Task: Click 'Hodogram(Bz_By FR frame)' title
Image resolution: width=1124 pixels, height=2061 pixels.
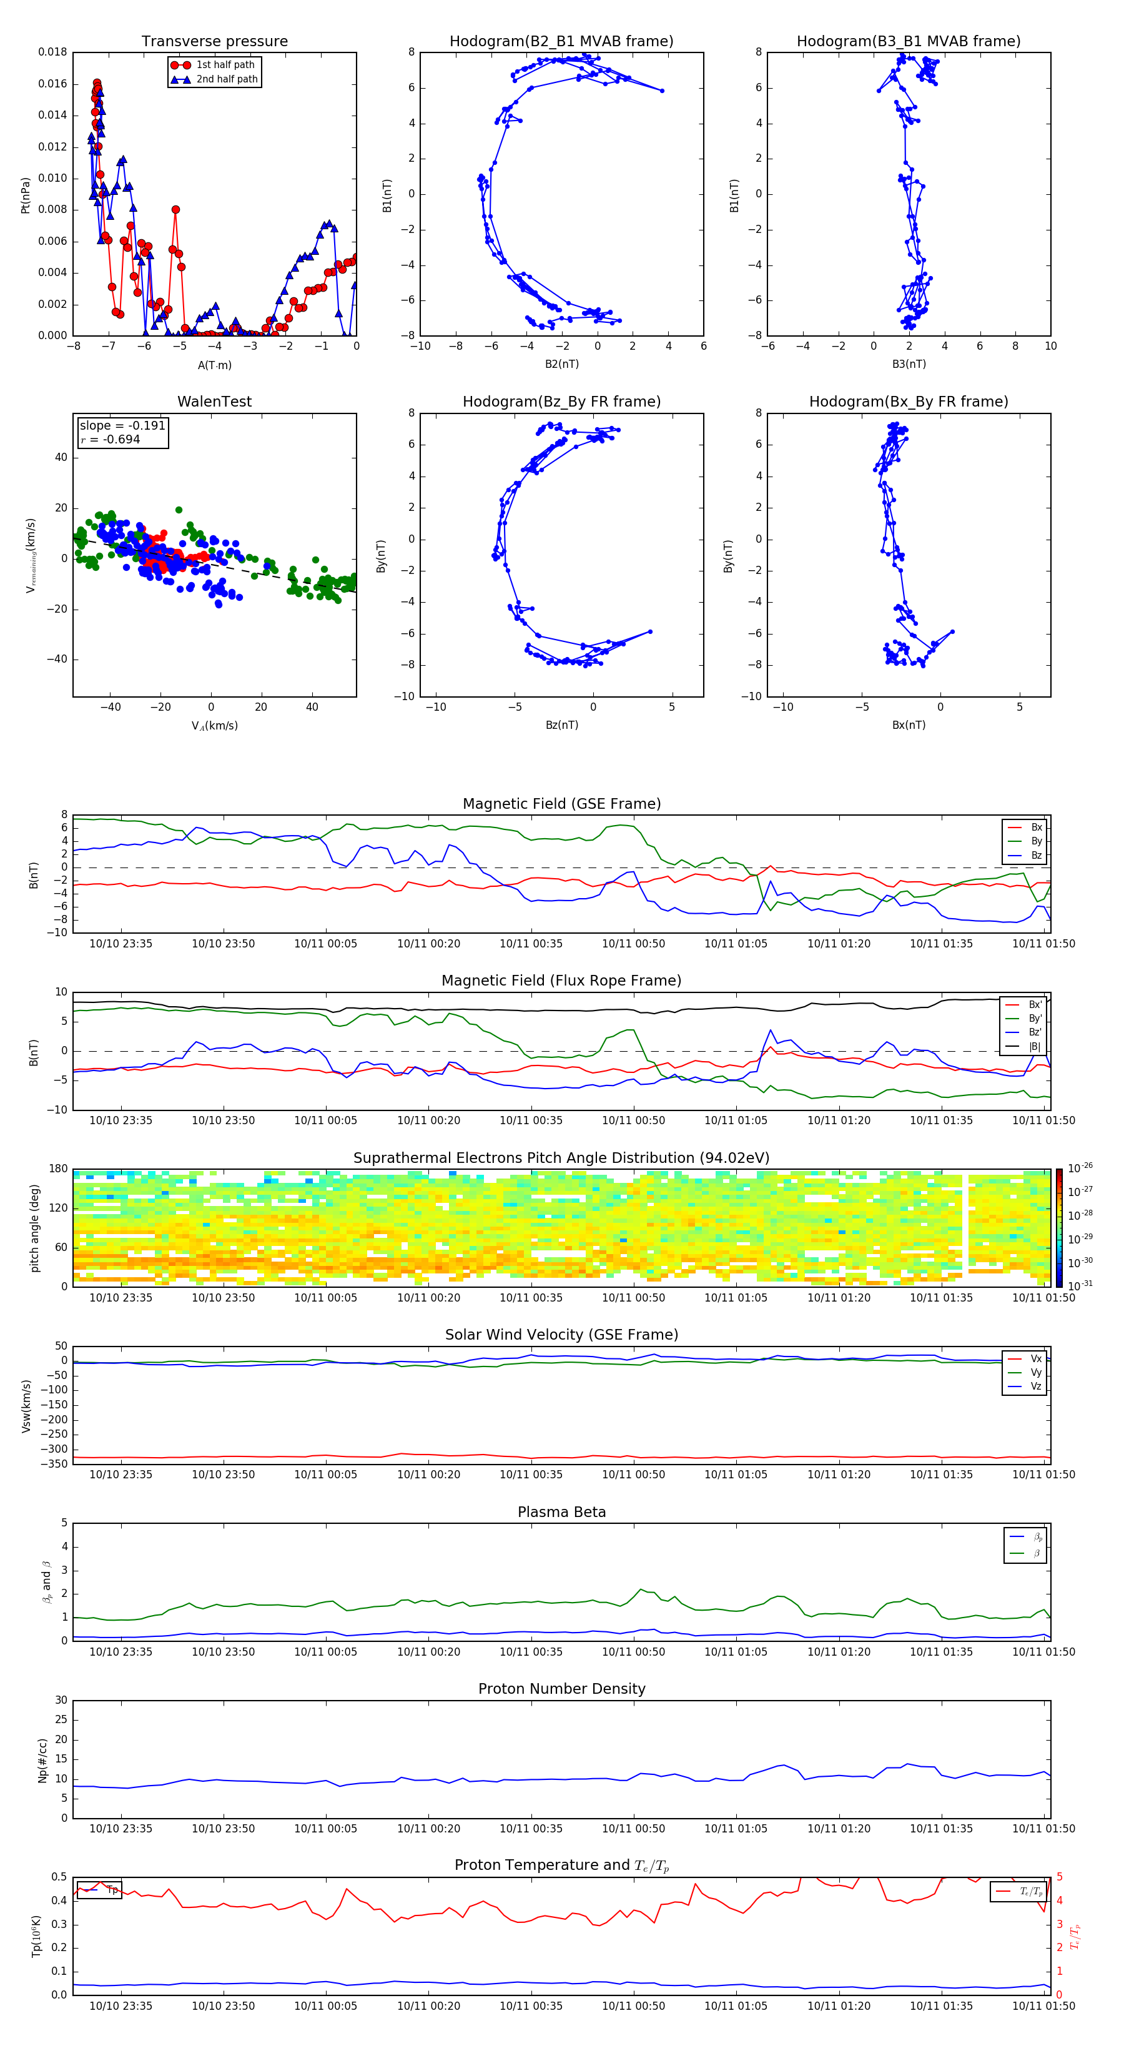Action: click(561, 402)
